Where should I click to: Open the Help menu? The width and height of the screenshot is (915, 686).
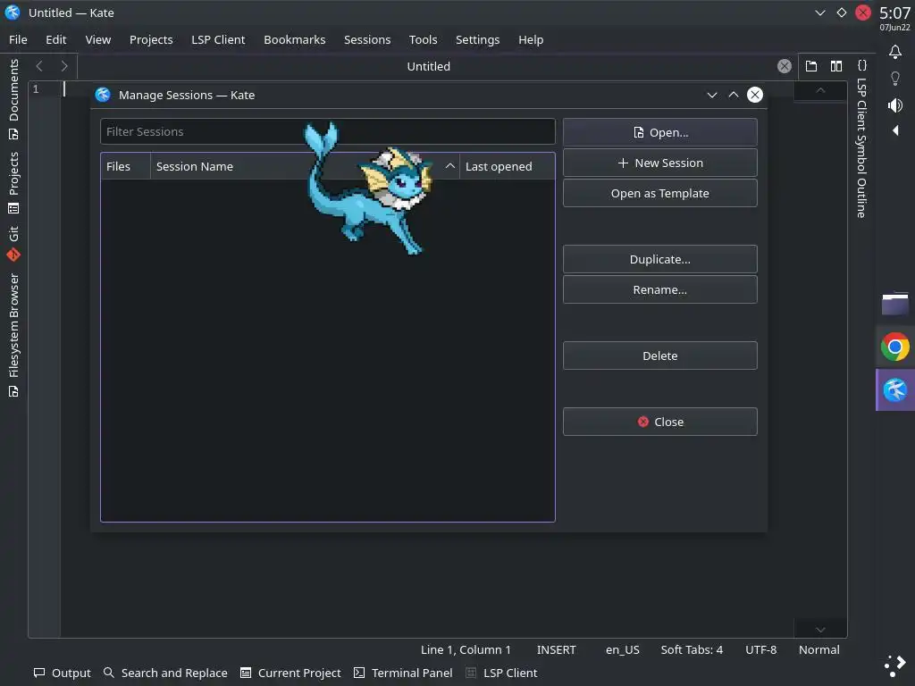[531, 39]
